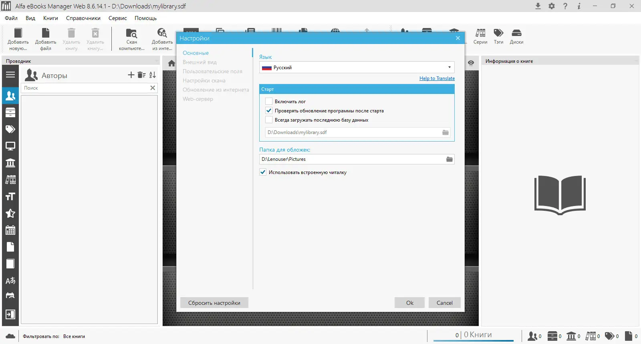The height and width of the screenshot is (344, 641).
Task: Open the hamburger menu in the explorer panel
Action: click(x=10, y=75)
